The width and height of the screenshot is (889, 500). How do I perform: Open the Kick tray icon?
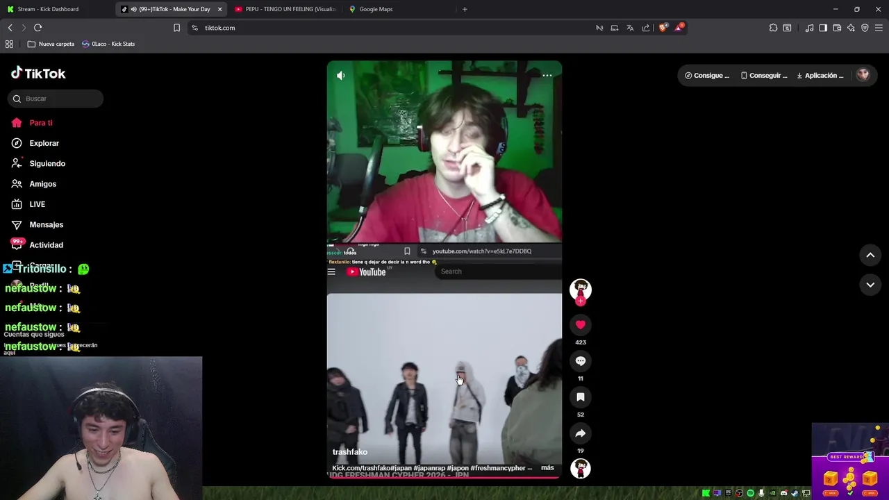coord(706,493)
